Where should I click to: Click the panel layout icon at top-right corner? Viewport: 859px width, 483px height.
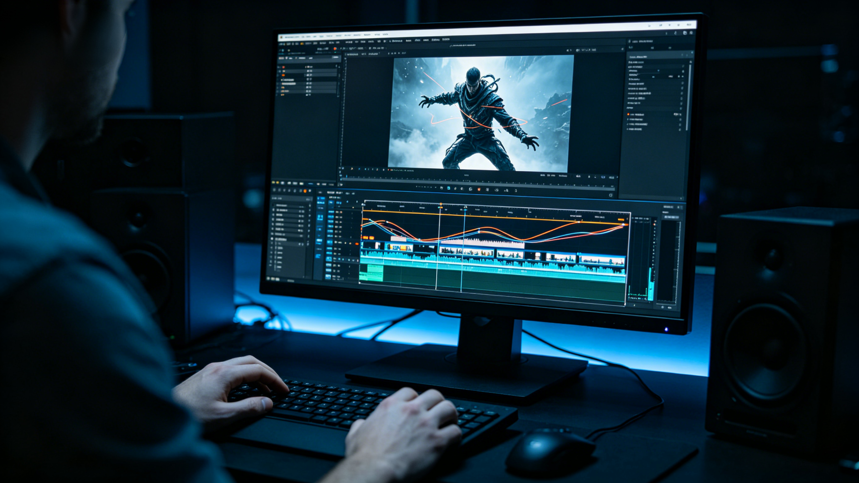pyautogui.click(x=685, y=33)
